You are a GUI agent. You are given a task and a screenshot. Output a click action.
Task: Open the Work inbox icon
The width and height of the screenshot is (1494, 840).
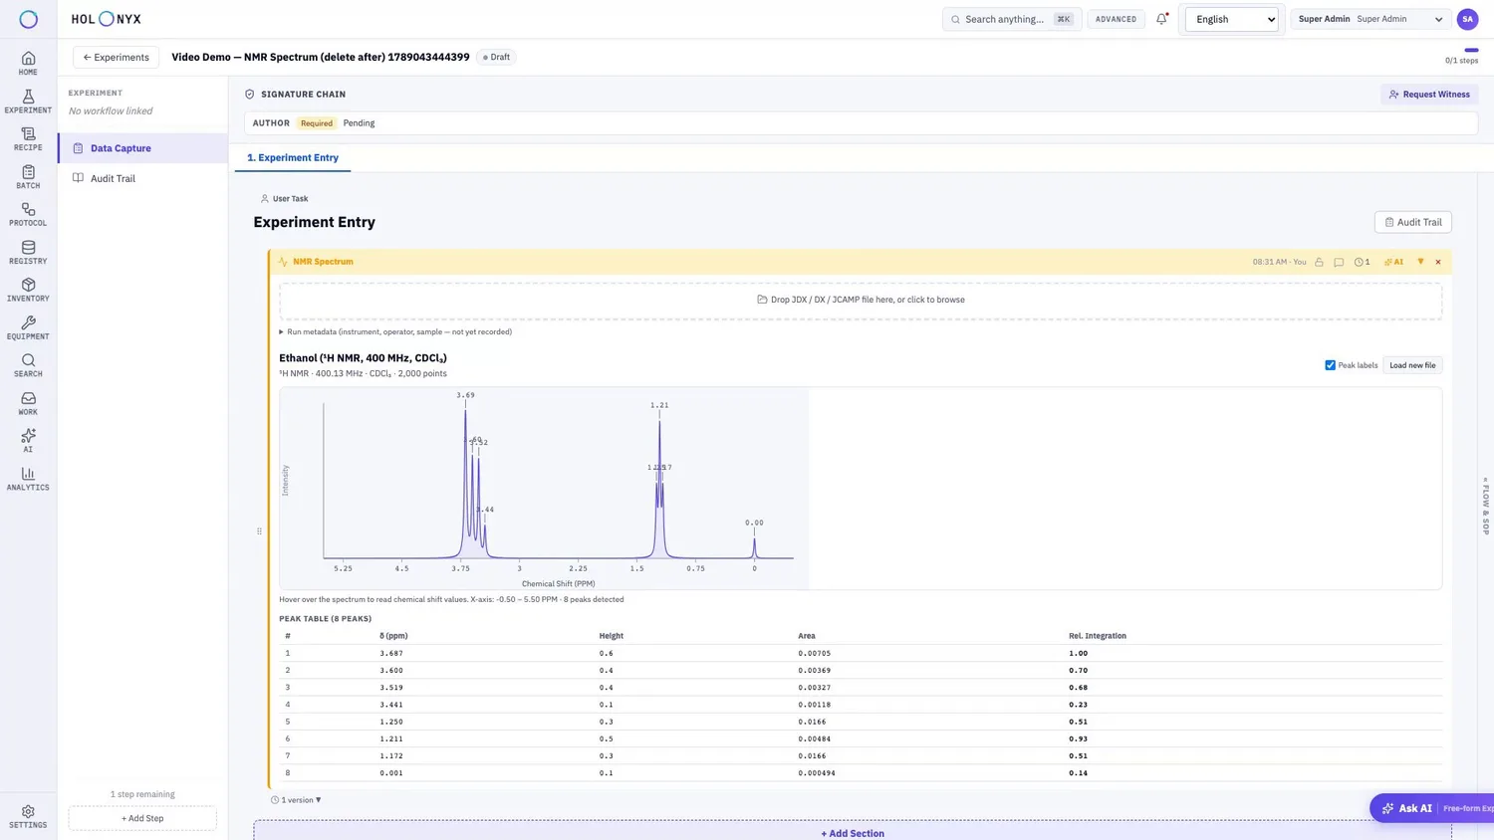tap(28, 403)
